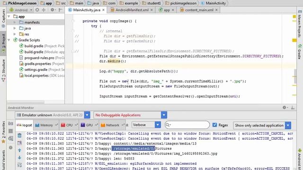
Task: Select the logcat tab
Action: 24,125
